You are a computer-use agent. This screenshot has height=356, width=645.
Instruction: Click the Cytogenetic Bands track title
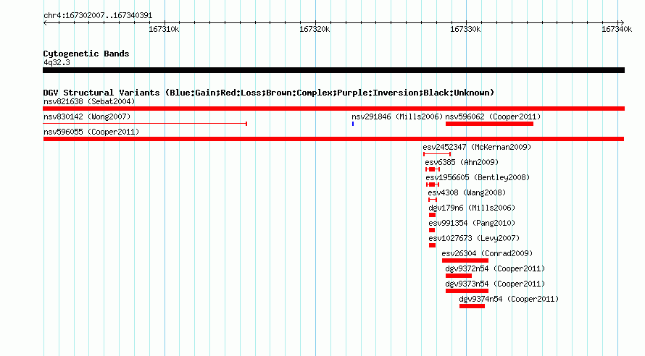point(86,54)
